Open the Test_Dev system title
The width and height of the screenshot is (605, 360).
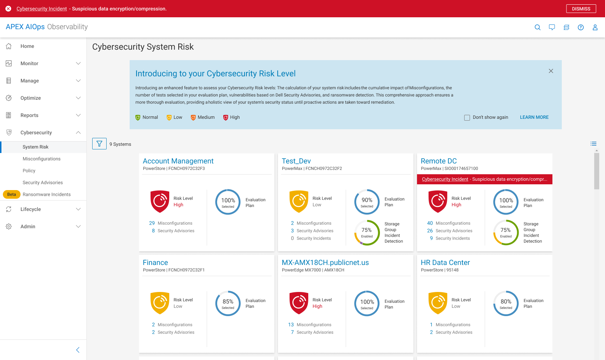296,161
